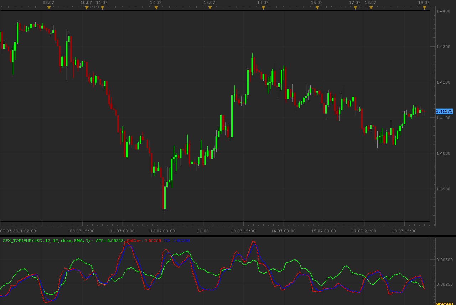Select the 17.07 date marker triangle
This screenshot has width=456, height=305.
click(355, 8)
